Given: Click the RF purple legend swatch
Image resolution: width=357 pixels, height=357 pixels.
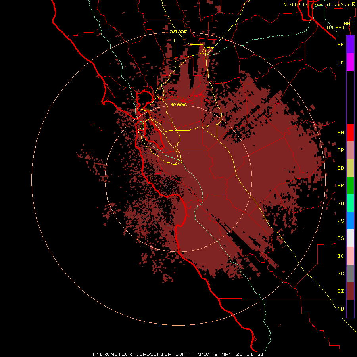Looking at the screenshot, I should [x=350, y=44].
